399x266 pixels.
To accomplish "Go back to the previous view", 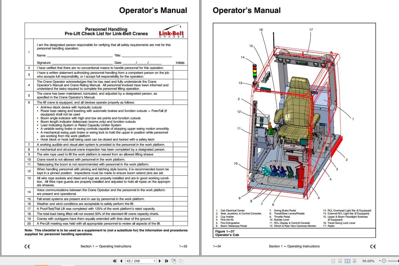I will 174,261.
